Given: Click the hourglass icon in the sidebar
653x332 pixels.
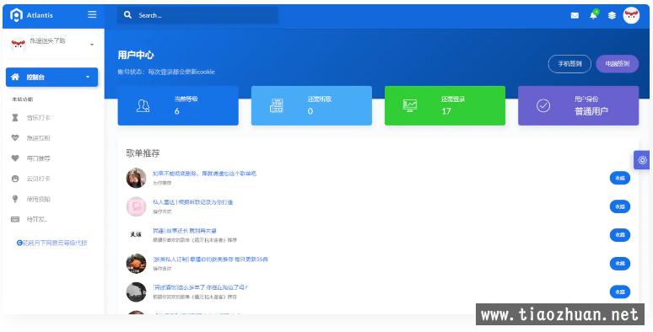Looking at the screenshot, I should point(15,118).
